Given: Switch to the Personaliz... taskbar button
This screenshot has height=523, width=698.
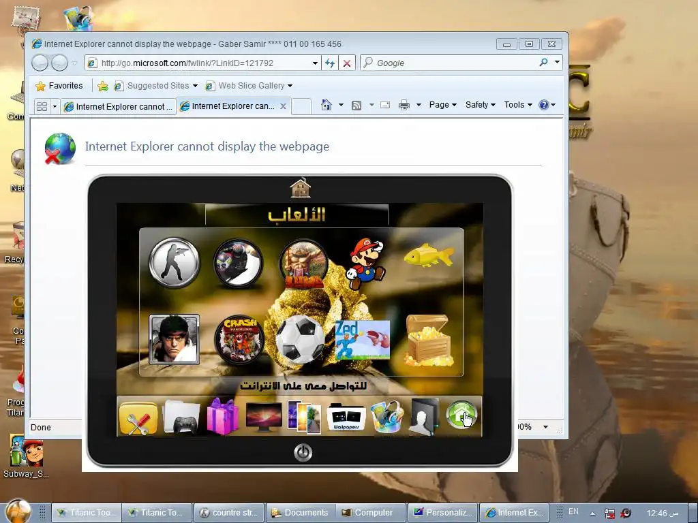Looking at the screenshot, I should (443, 513).
